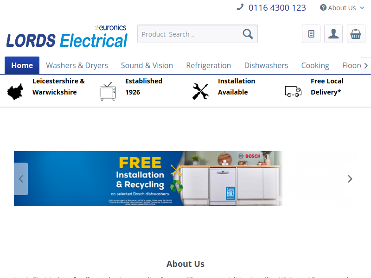Screen dimensions: 371x278
Task: Show more categories with nav right arrow
Action: [x=366, y=65]
